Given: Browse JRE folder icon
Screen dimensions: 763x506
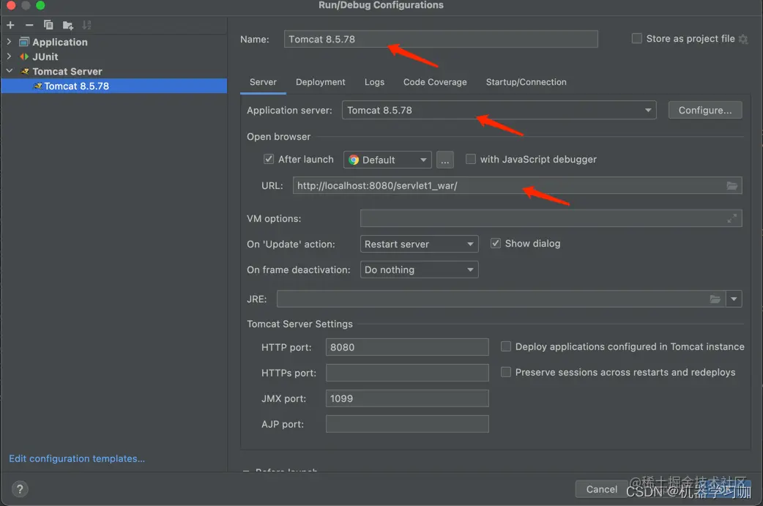Looking at the screenshot, I should point(715,299).
